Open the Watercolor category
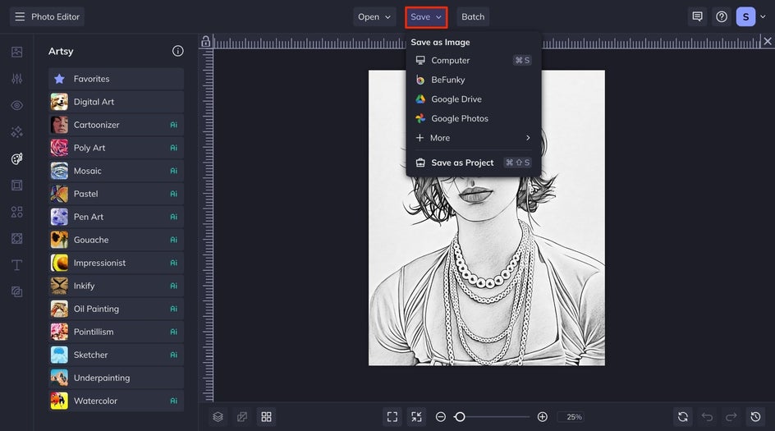Image resolution: width=775 pixels, height=431 pixels. tap(116, 401)
